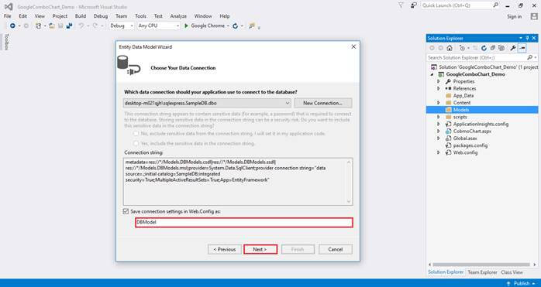Screen dimensions: 541x287
Task: Click the Find in Files toolbar icon
Action: [x=252, y=26]
